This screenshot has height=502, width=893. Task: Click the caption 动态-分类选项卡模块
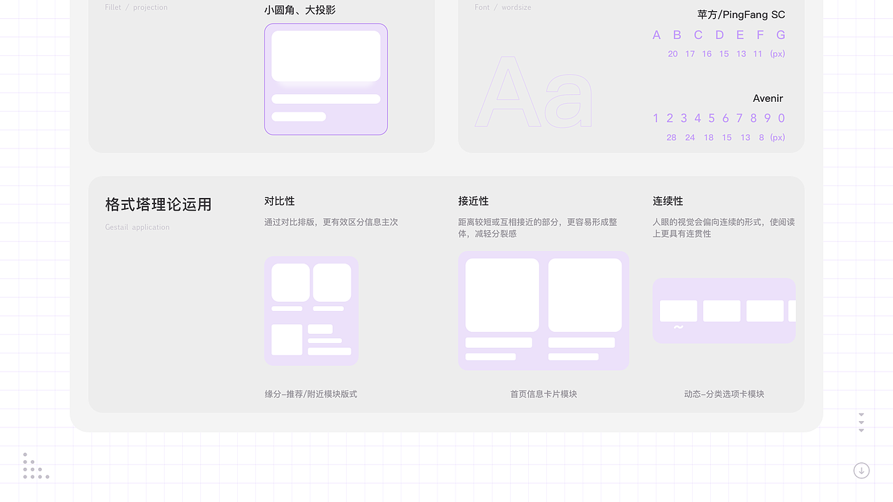tap(724, 394)
